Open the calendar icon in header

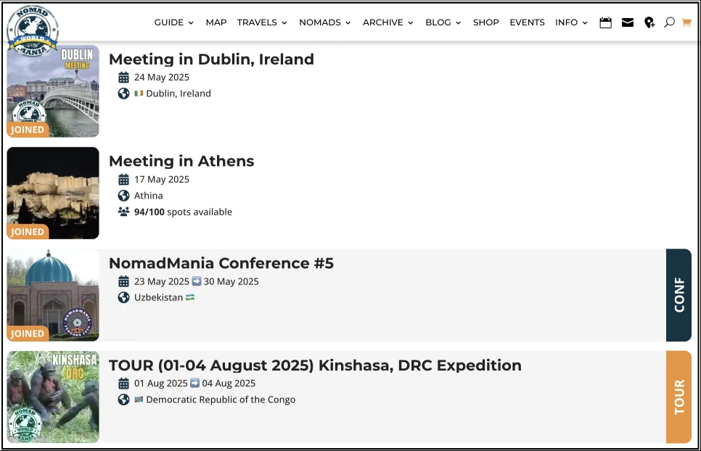tap(605, 22)
